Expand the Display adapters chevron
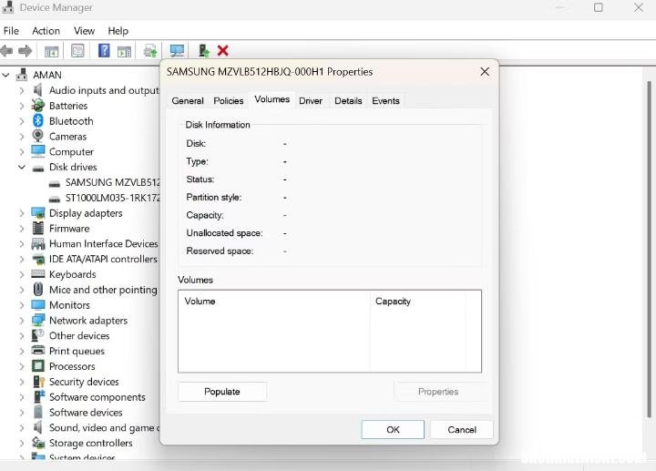 [22, 213]
